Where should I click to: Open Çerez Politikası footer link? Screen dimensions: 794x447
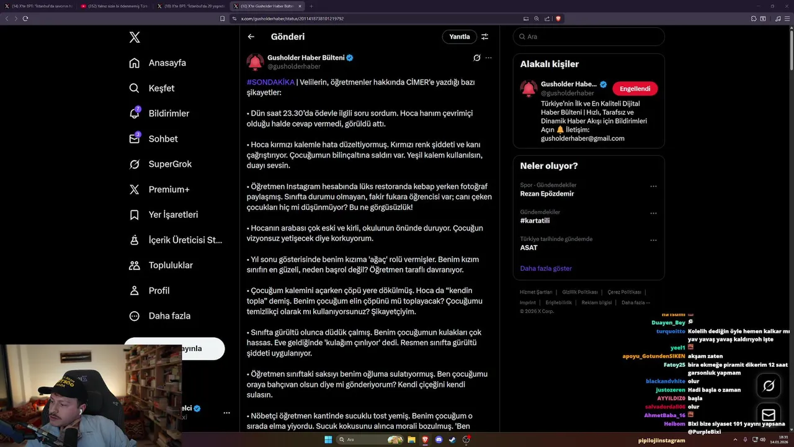pos(624,292)
